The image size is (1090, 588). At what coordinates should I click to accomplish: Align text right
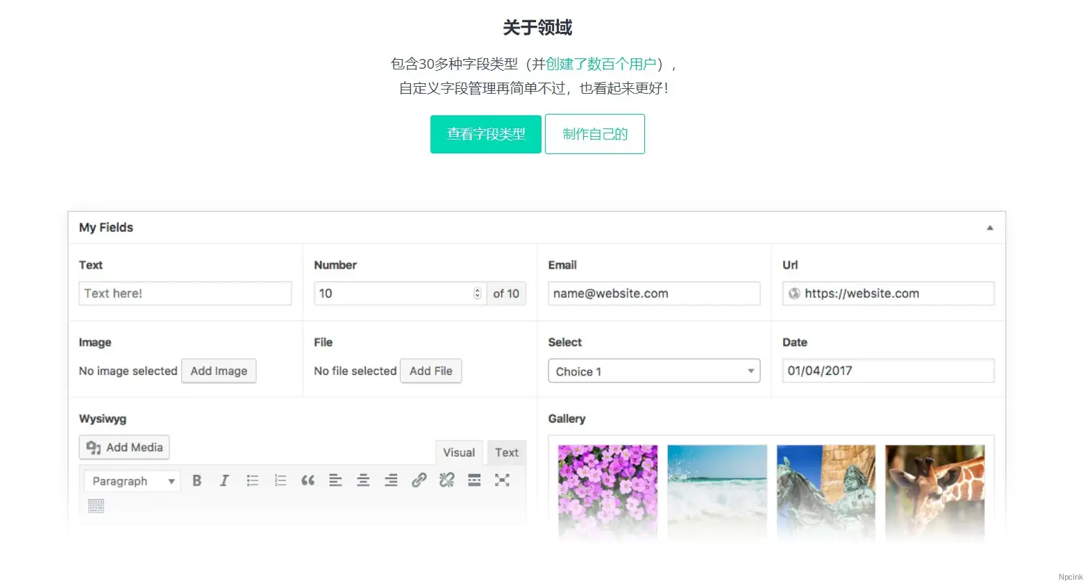tap(392, 480)
